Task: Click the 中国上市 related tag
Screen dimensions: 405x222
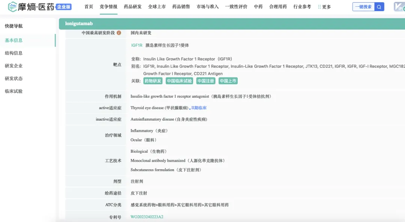Action: pyautogui.click(x=228, y=81)
